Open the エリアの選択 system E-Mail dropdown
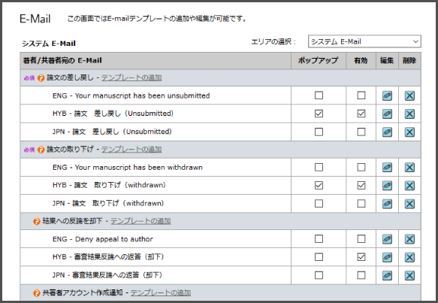438x303 pixels. point(364,41)
